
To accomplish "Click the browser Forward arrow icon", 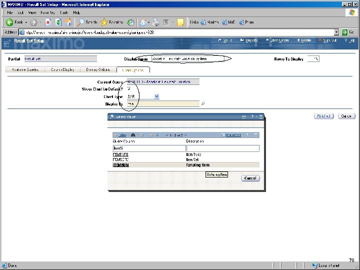I will click(x=33, y=22).
